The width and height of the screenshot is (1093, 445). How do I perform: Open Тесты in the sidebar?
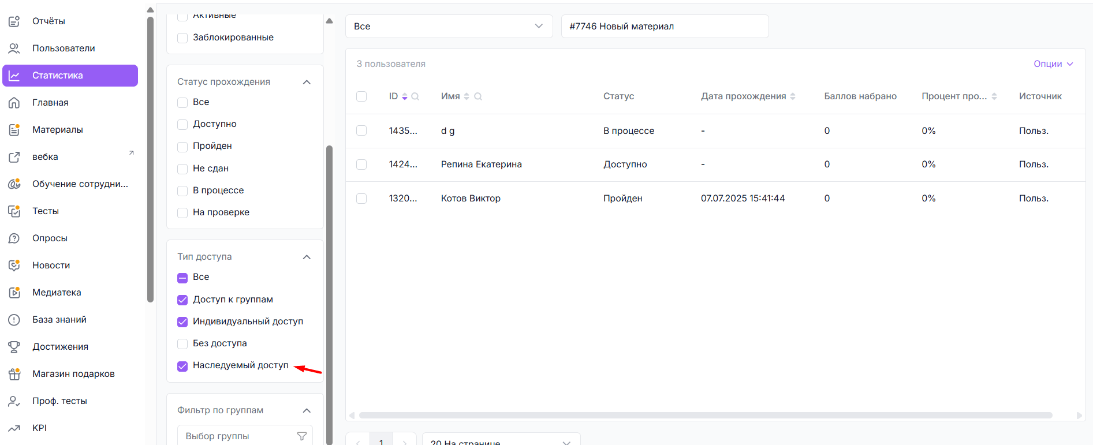70,211
